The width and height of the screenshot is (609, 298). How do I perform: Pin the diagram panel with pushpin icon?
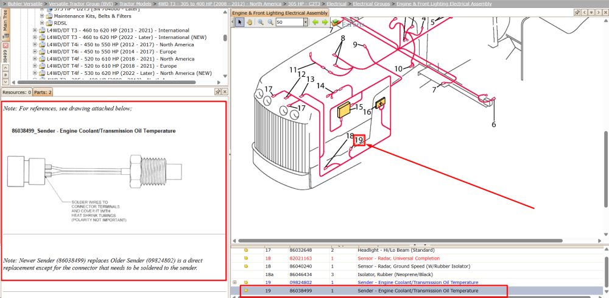pyautogui.click(x=577, y=12)
